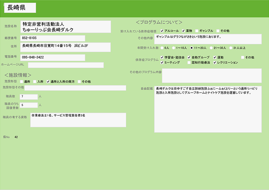Image resolution: width=269 pixels, height=190 pixels.
Task: Focus the 職員数 field showing 7
Action: click(28, 96)
